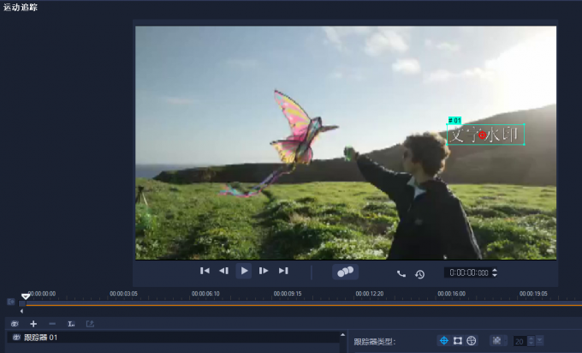Step forward one frame

264,271
